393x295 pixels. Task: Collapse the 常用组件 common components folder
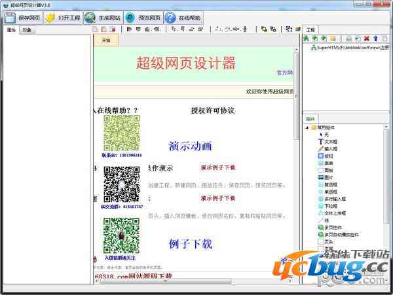pyautogui.click(x=307, y=128)
